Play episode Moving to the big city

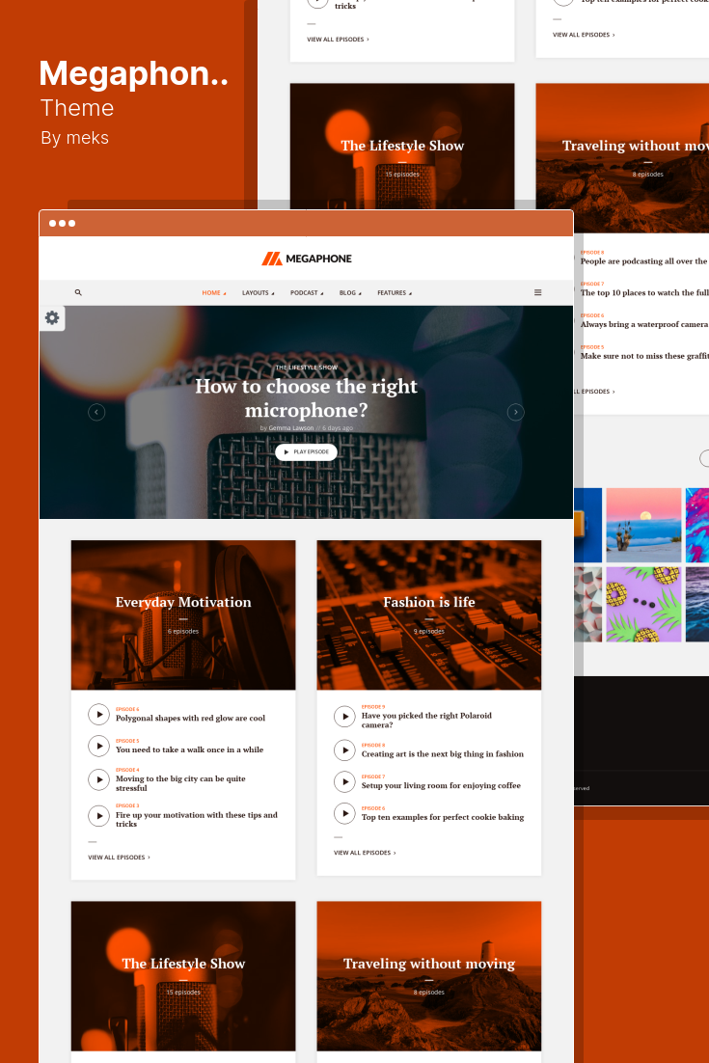(x=99, y=779)
